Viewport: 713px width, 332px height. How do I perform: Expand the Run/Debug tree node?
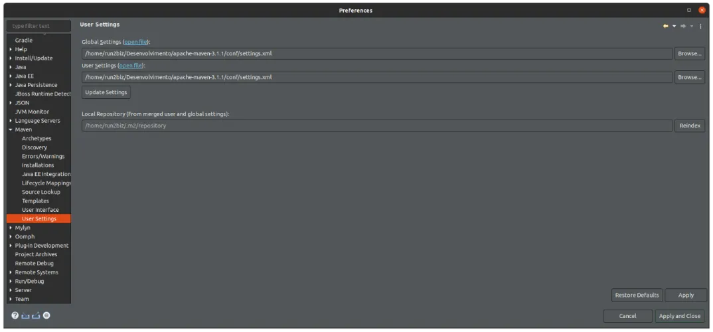[11, 281]
